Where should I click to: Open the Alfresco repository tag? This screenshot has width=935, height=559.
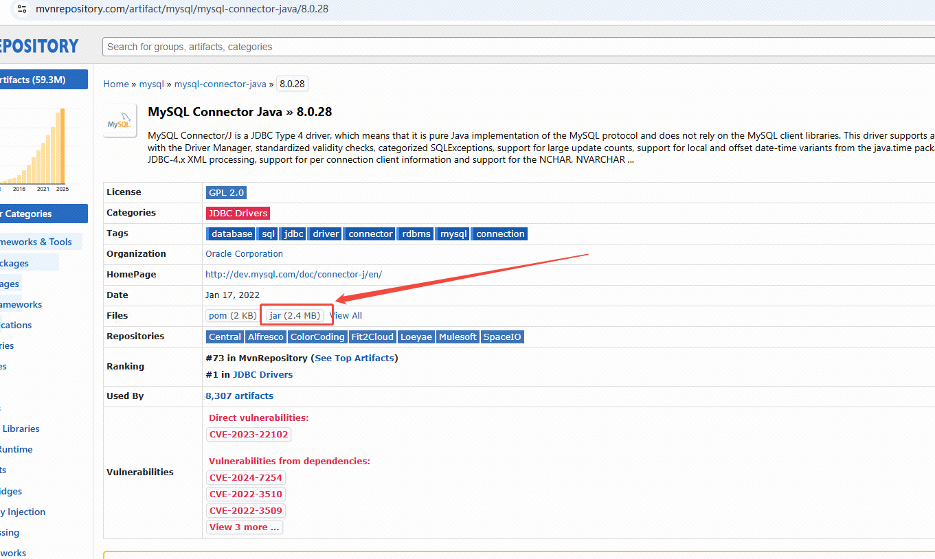coord(265,336)
